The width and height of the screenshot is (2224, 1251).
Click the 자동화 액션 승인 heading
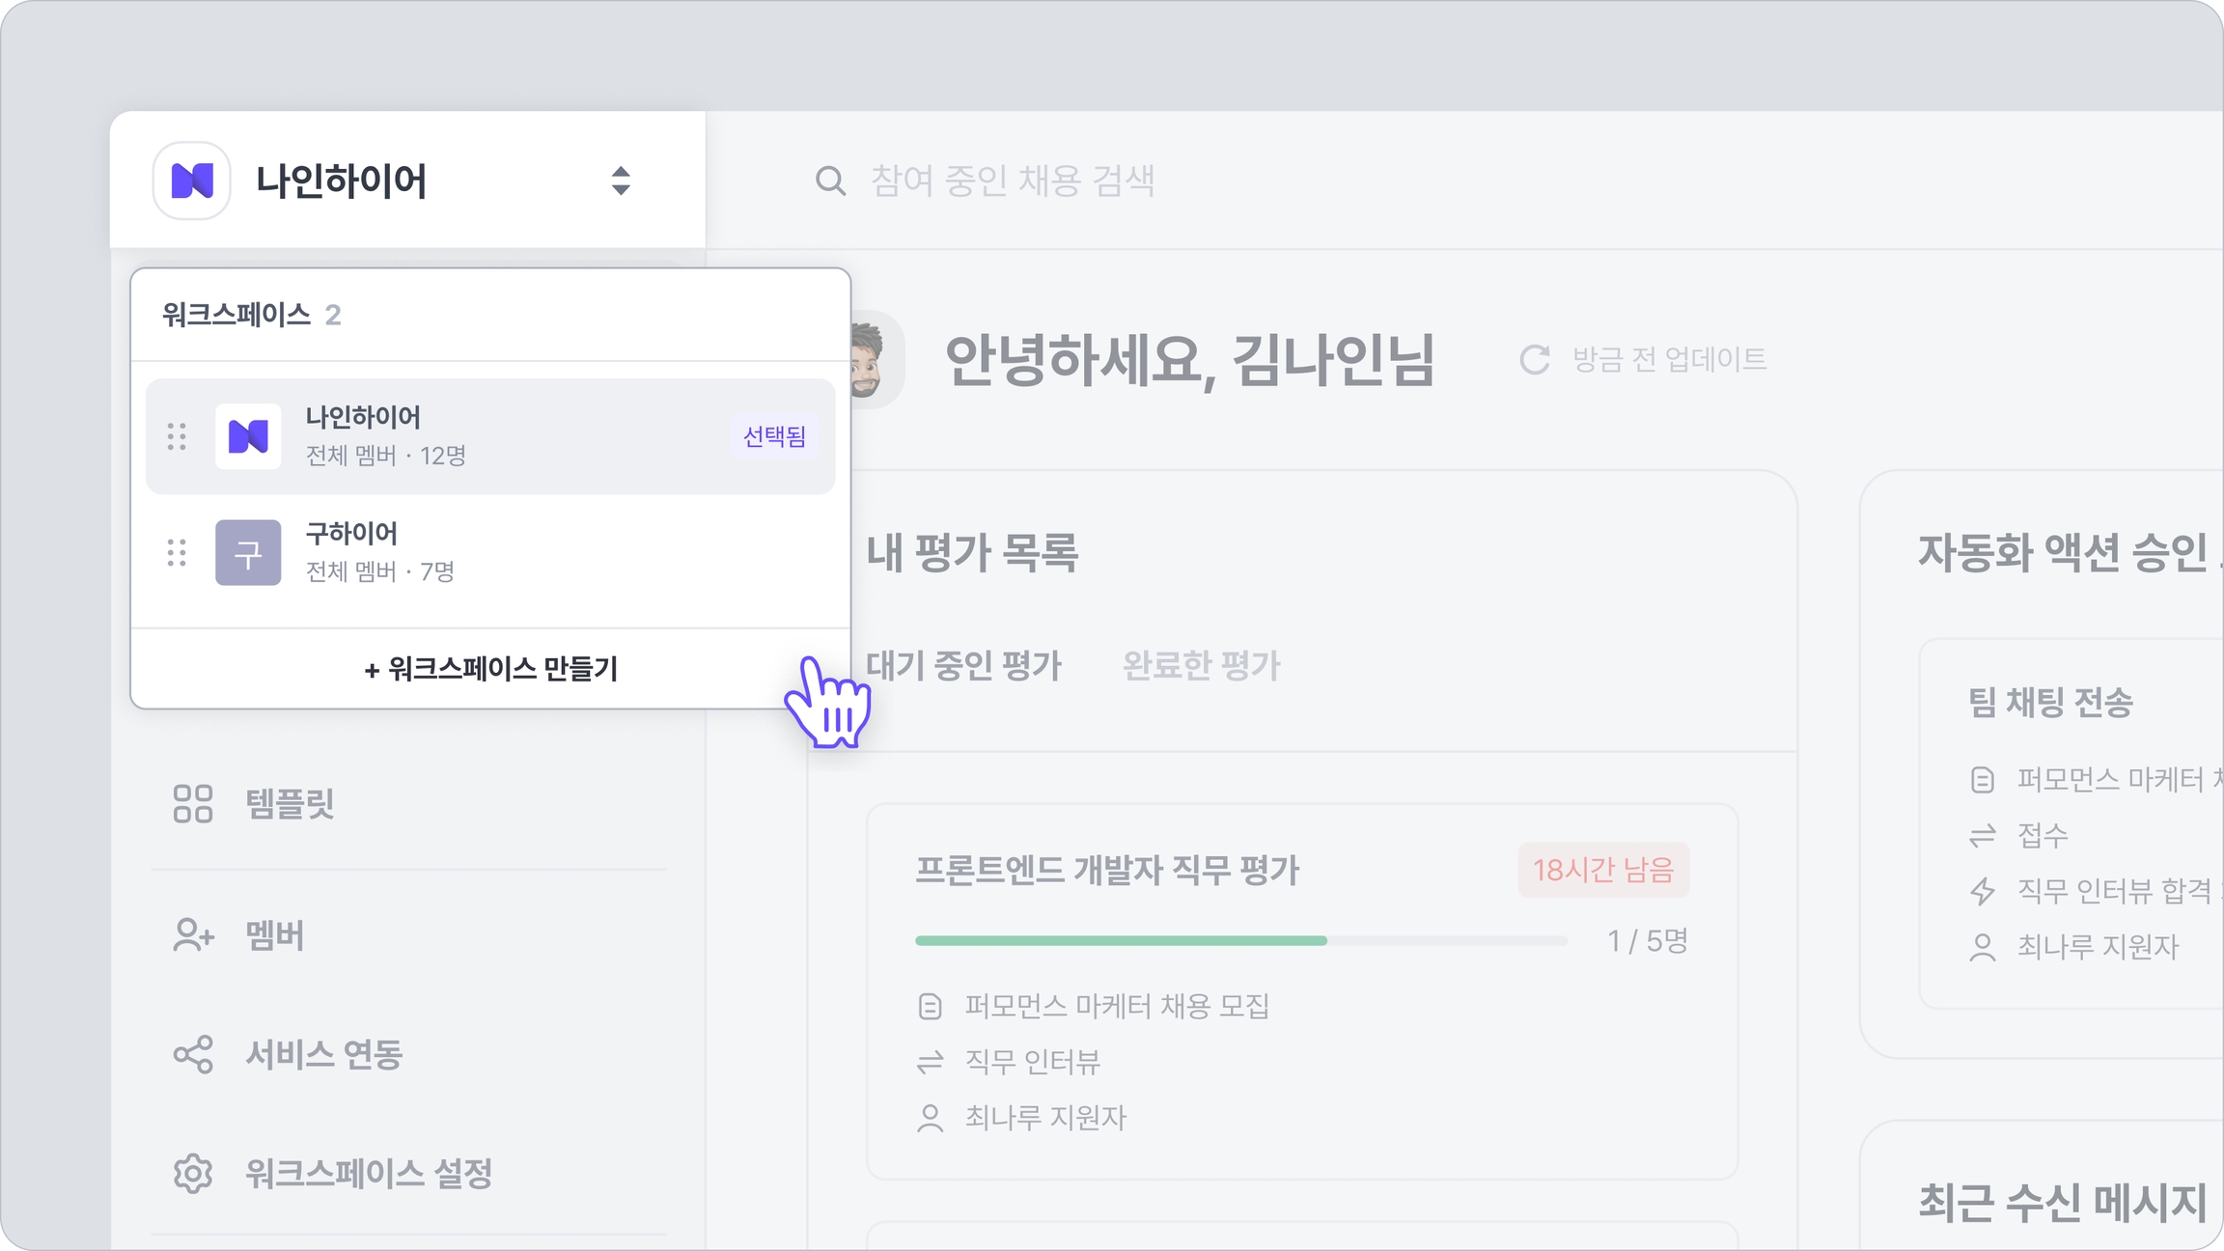[2066, 552]
